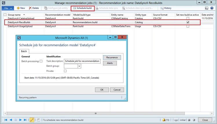The image size is (217, 124).
Task: Confirm the schedule with OK
Action: 102,90
